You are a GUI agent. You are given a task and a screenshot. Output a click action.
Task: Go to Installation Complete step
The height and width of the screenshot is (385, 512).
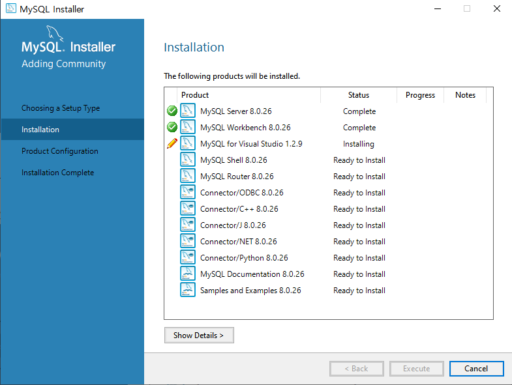[58, 173]
